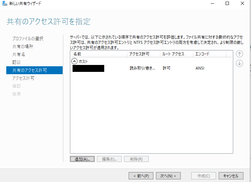The height and width of the screenshot is (182, 251).
Task: Click ルート アクセス column header
Action: point(176,54)
